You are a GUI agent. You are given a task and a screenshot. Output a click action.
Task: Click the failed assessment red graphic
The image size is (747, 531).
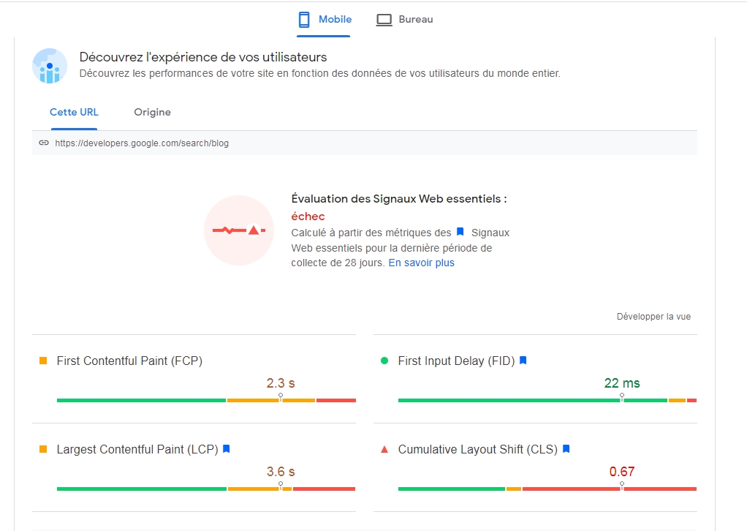coord(238,230)
